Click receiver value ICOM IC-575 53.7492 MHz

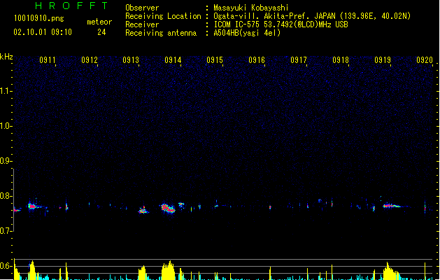pyautogui.click(x=281, y=24)
